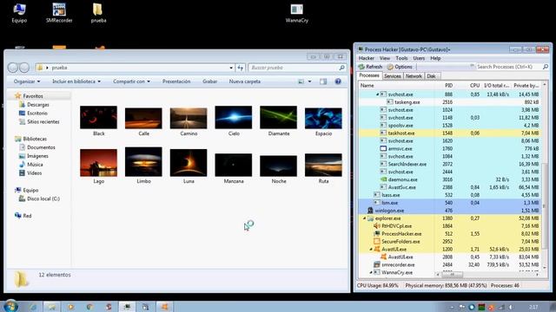Screen dimensions: 556x312
Task: Switch to the Services tab
Action: (x=392, y=76)
